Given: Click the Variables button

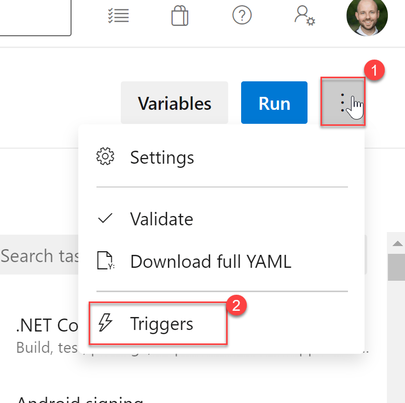Looking at the screenshot, I should tap(174, 103).
